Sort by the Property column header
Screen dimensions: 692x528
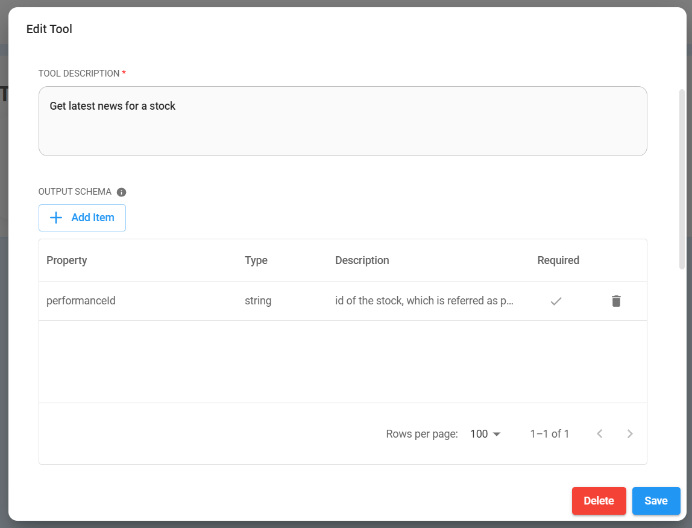point(67,260)
